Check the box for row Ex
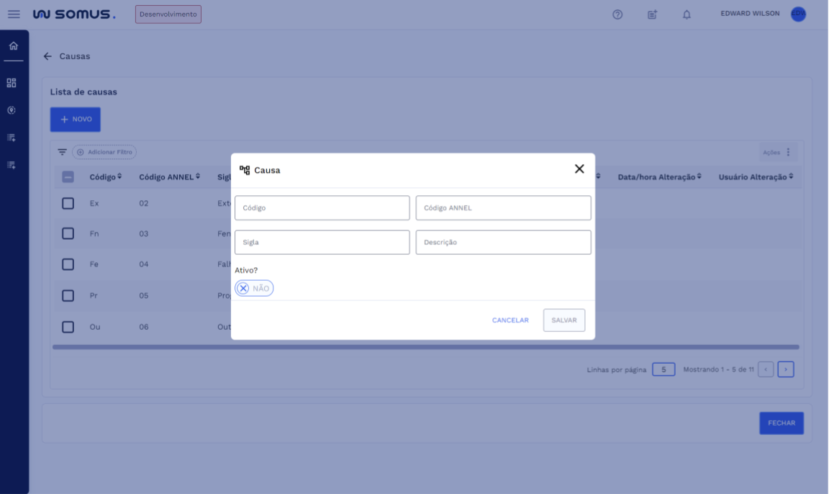 click(68, 203)
